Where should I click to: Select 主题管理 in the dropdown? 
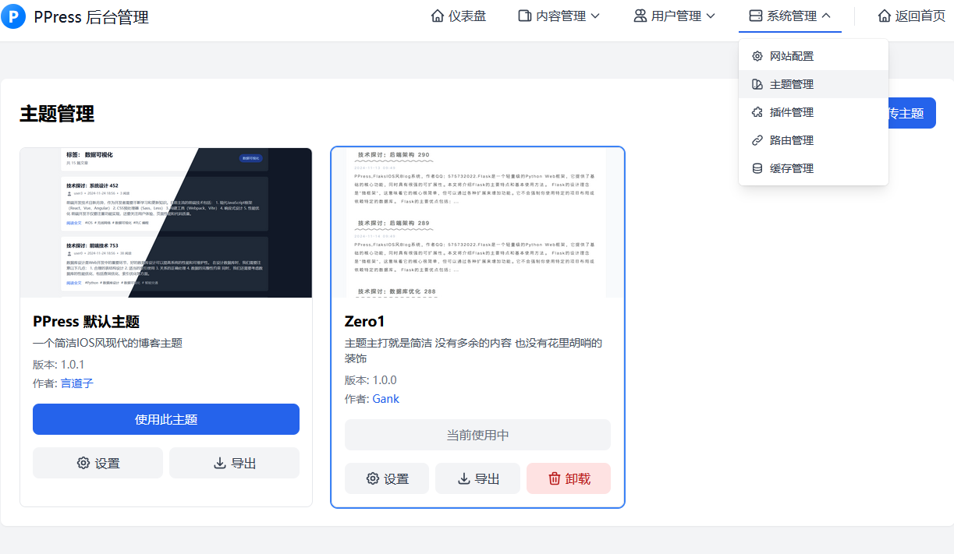click(x=791, y=84)
